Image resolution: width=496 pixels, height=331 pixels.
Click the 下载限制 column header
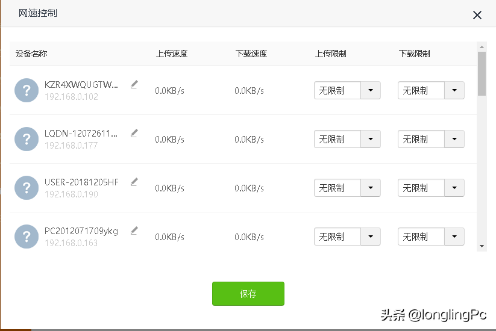[415, 54]
